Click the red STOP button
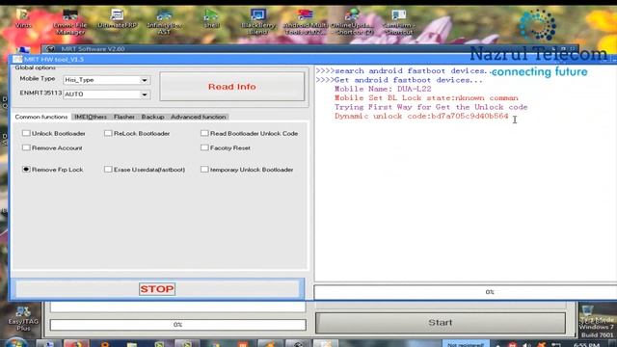This screenshot has height=347, width=617. 157,289
